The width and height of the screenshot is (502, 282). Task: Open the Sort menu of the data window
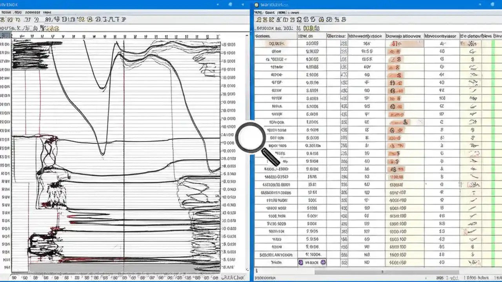click(x=270, y=13)
